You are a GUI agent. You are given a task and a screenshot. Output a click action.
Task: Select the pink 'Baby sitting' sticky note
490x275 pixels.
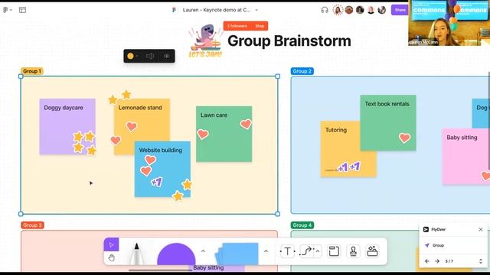click(466, 157)
